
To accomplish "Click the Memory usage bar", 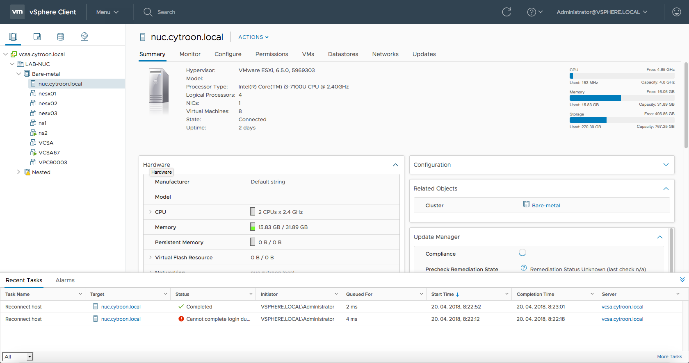I will pyautogui.click(x=622, y=98).
